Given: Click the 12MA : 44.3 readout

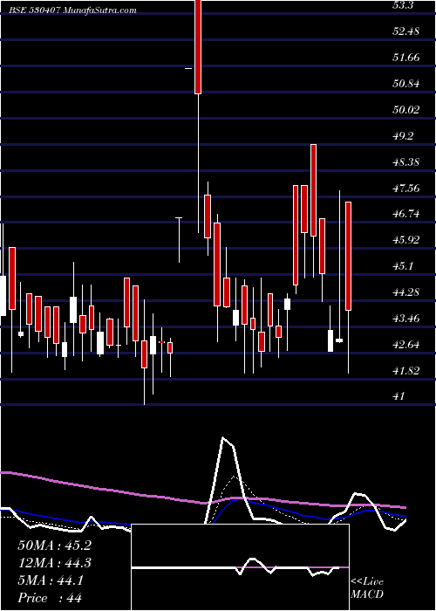Looking at the screenshot, I should pos(54,563).
